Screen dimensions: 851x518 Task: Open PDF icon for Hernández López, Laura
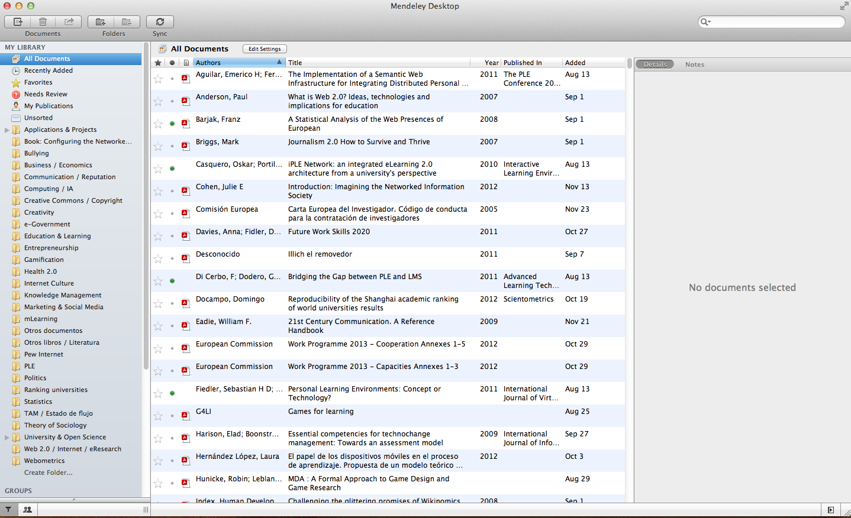click(x=185, y=460)
